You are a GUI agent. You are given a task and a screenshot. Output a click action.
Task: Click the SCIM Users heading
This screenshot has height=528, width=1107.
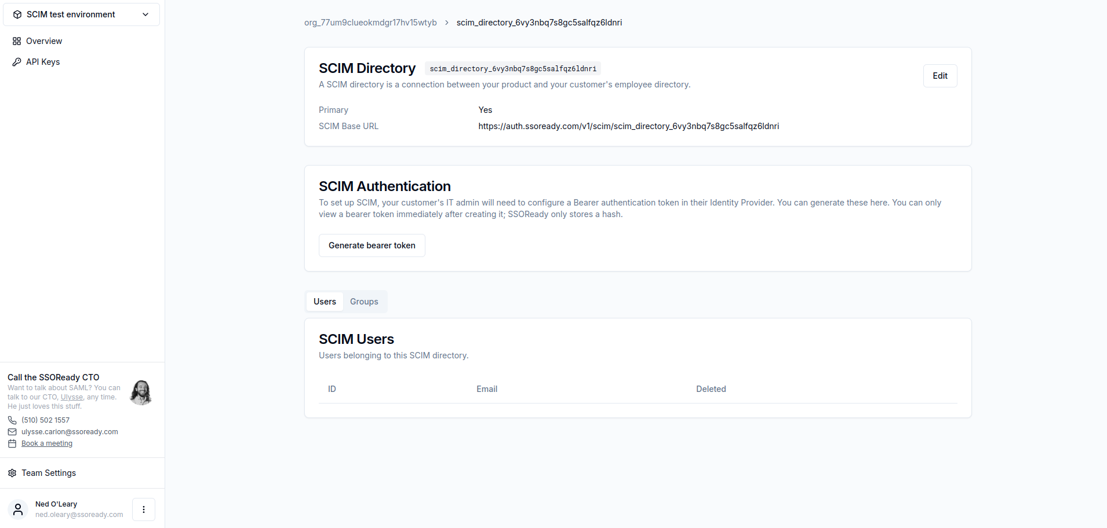(x=356, y=339)
